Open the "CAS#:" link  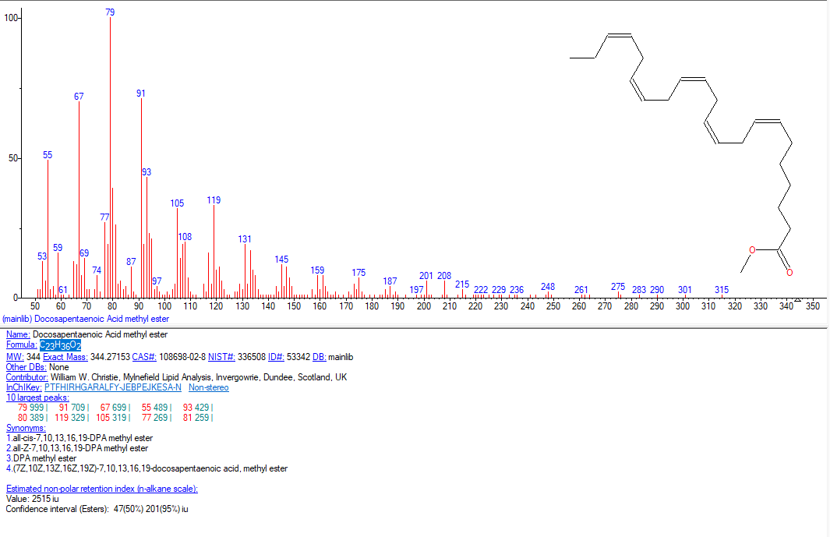[145, 356]
